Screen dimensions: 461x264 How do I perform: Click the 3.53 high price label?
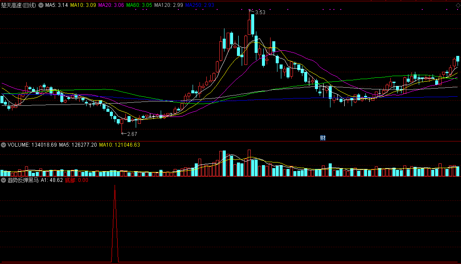point(260,12)
